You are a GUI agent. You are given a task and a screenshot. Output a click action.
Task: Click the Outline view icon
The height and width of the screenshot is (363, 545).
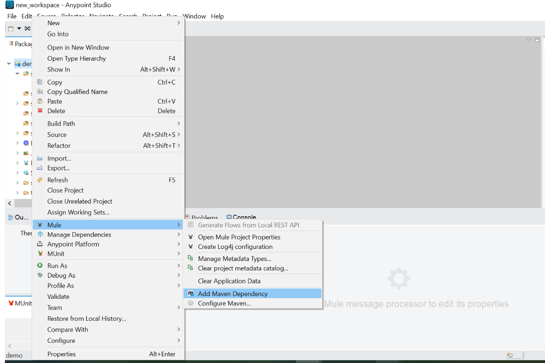[11, 217]
